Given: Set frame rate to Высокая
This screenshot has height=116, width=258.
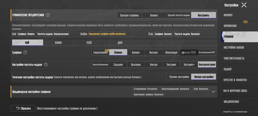Looking at the screenshot, I should click(x=136, y=64).
